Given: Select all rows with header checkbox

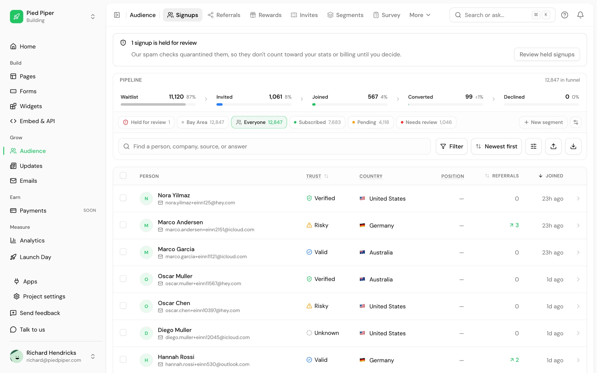Looking at the screenshot, I should [123, 175].
